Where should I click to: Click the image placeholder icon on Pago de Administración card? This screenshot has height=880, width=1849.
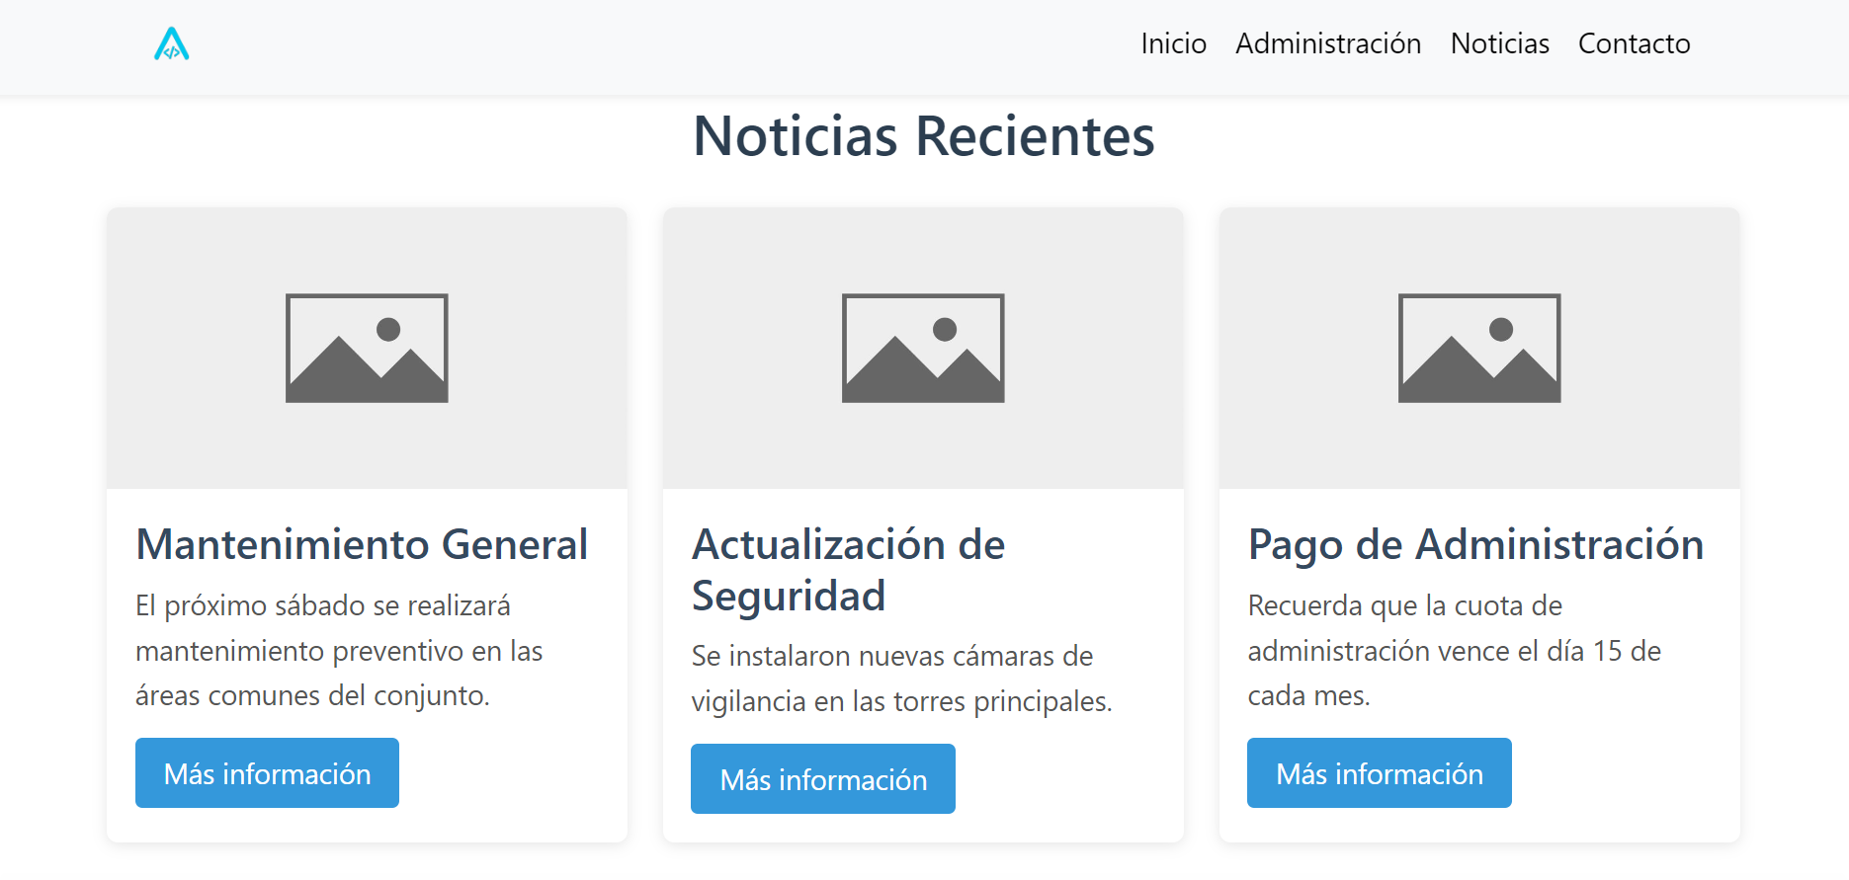[1479, 348]
